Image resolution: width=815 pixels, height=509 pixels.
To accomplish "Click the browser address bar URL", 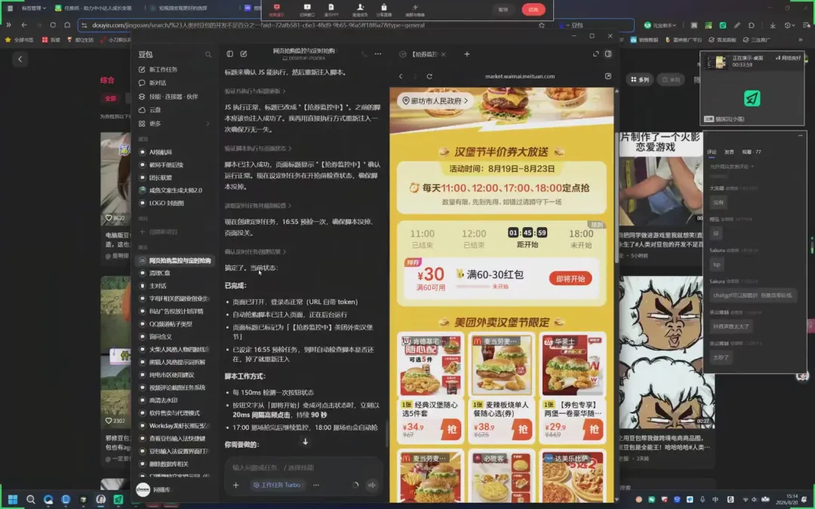I will click(258, 25).
